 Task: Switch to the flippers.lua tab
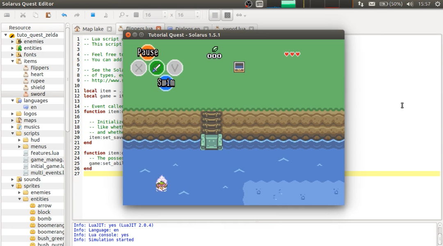click(139, 29)
